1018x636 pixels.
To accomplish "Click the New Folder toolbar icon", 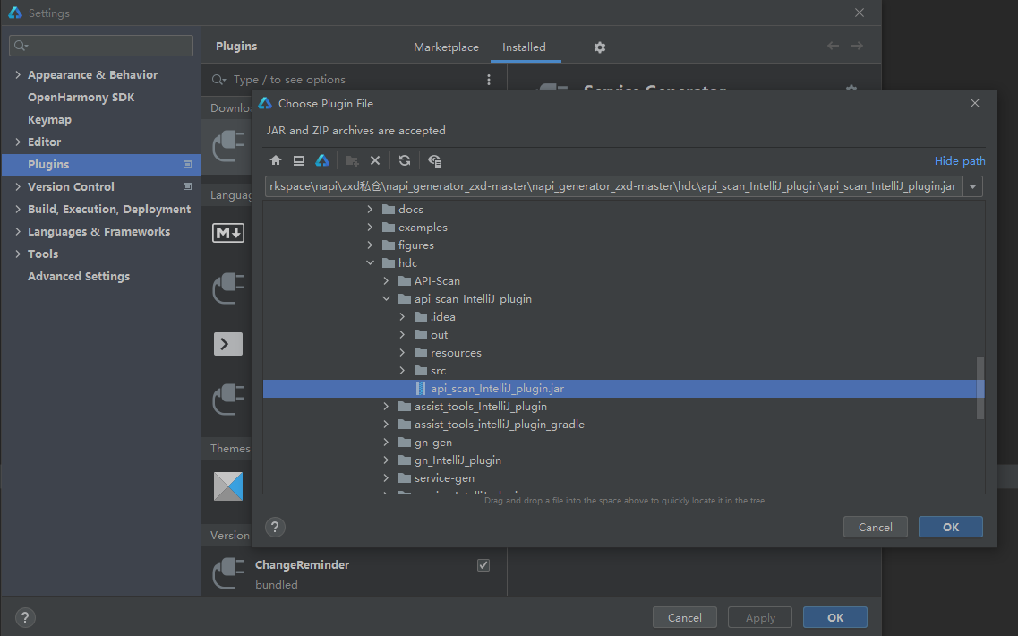I will click(353, 160).
